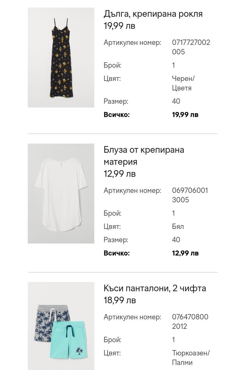The height and width of the screenshot is (370, 227).
Task: Click the "Черен/Цветя" color value
Action: [183, 83]
